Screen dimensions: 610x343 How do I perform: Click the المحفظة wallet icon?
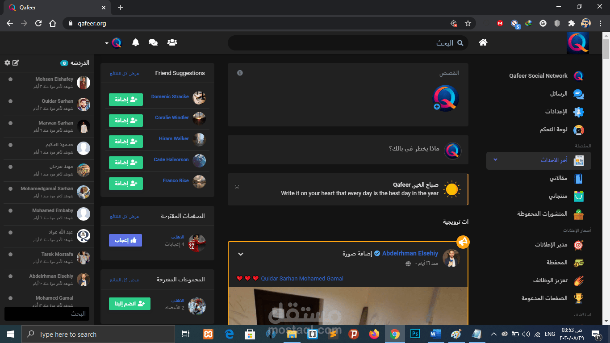coord(579,263)
